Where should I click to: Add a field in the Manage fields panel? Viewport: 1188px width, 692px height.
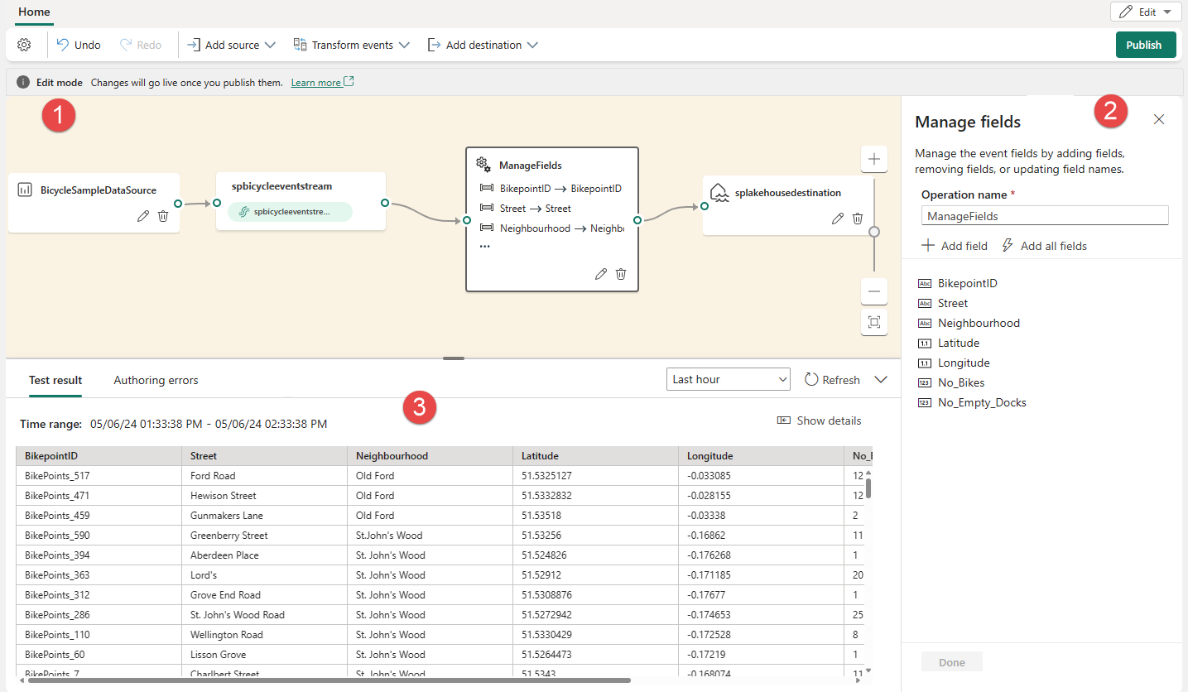(954, 245)
